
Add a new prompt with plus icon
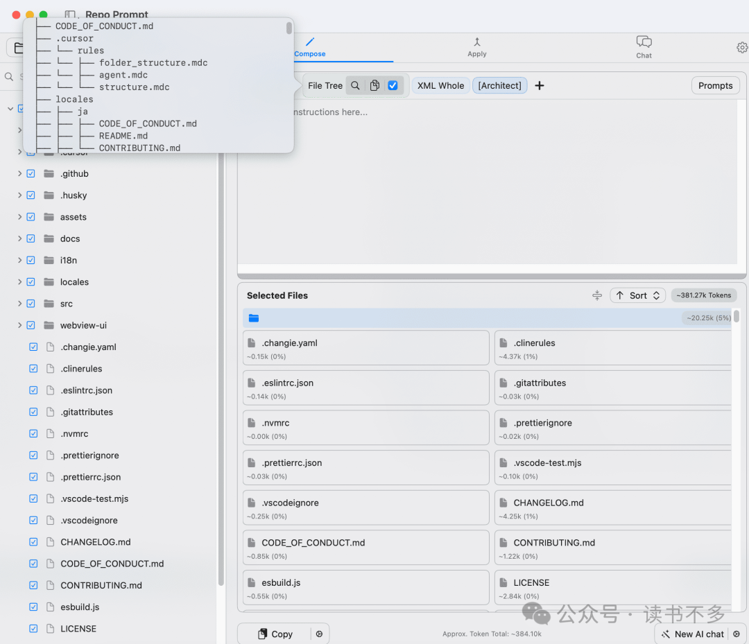point(540,85)
